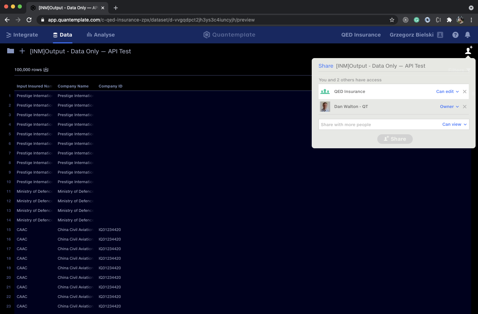
Task: Open the help question mark icon
Action: pos(455,35)
